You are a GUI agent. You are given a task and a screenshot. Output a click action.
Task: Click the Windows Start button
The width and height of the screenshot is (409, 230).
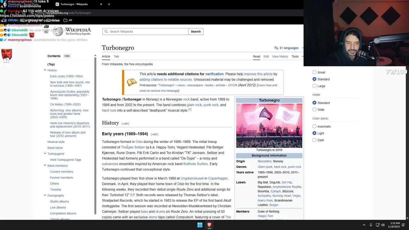(x=200, y=225)
